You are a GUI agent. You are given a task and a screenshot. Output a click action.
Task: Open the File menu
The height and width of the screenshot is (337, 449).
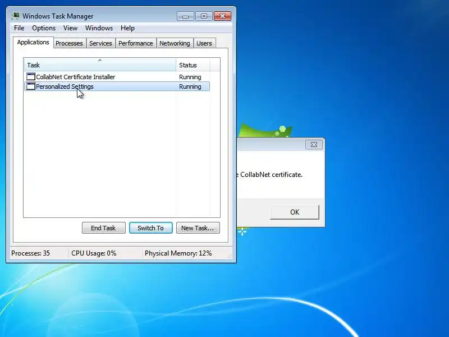coord(19,28)
